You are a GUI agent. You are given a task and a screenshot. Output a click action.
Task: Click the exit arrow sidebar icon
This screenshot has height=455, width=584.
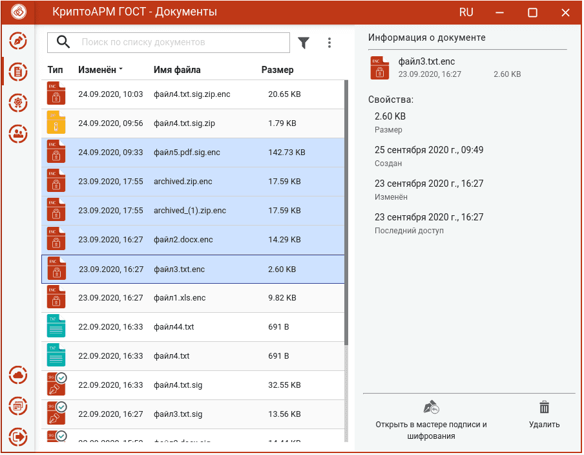tap(18, 436)
